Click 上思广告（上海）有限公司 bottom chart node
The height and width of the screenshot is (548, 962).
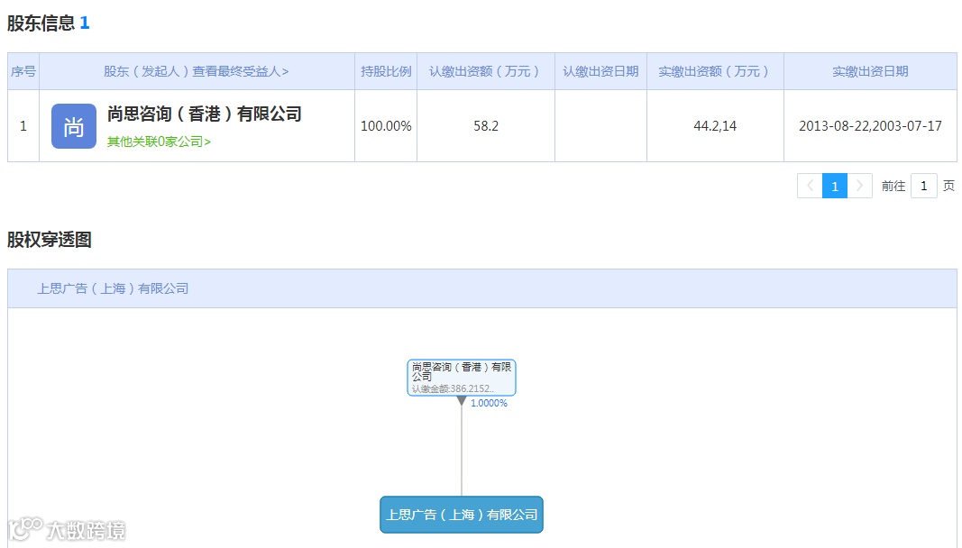[x=462, y=515]
